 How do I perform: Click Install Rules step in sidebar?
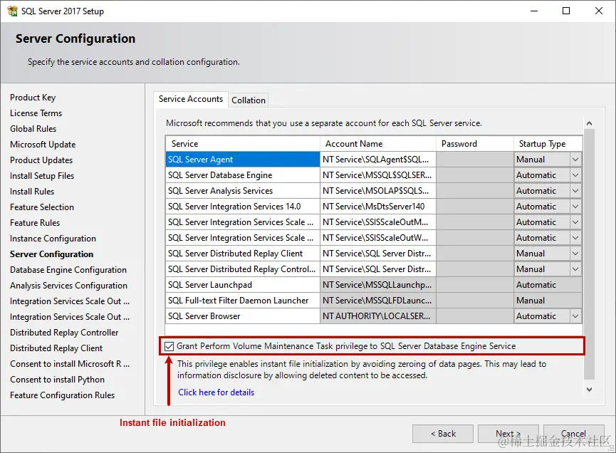[32, 192]
